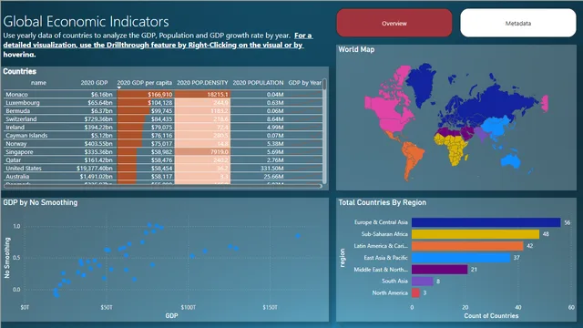Image resolution: width=583 pixels, height=328 pixels.
Task: Sort table by name column header
Action: [38, 83]
